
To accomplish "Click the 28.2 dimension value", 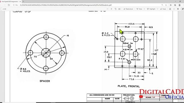I will (x=109, y=57).
